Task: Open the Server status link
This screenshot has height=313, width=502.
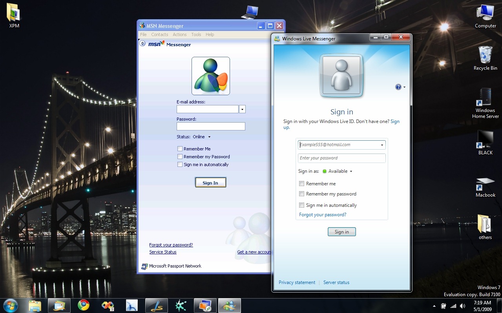Action: (336, 282)
